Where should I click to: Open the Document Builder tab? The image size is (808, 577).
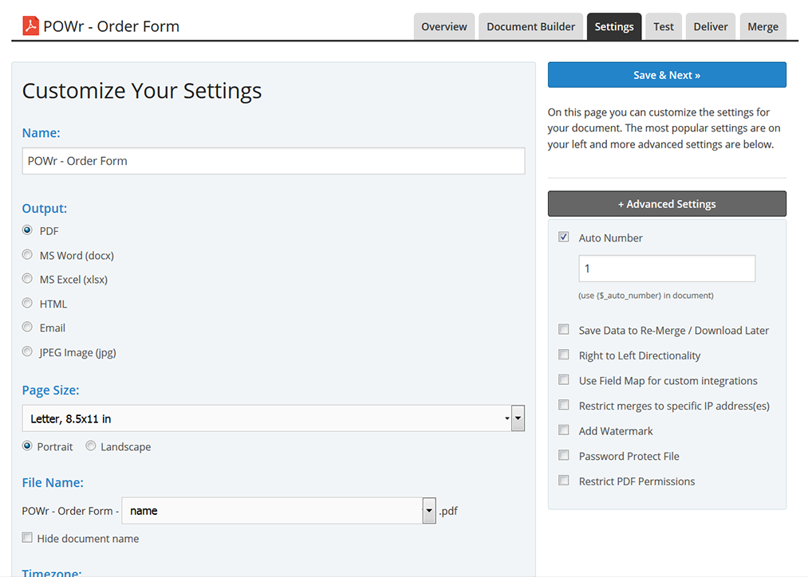point(530,26)
